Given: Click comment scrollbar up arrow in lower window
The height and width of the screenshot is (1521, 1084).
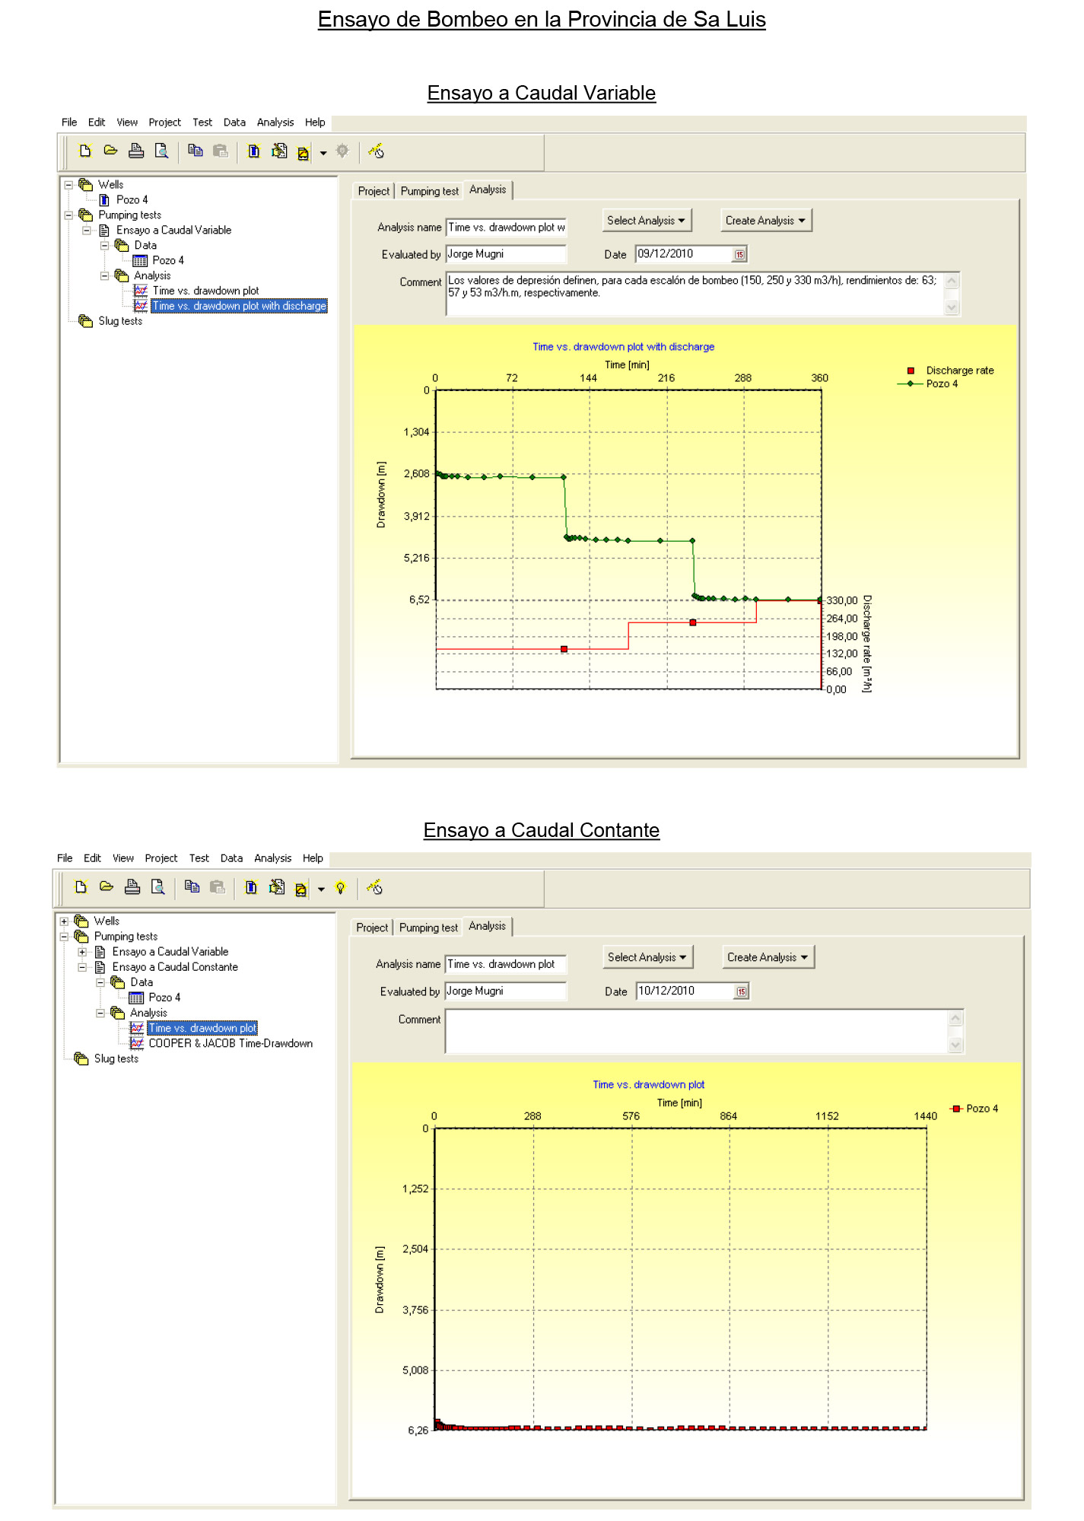Looking at the screenshot, I should [x=956, y=1018].
